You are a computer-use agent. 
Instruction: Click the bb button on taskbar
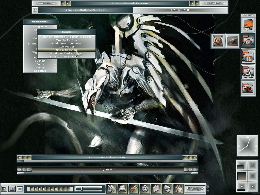click(35, 10)
